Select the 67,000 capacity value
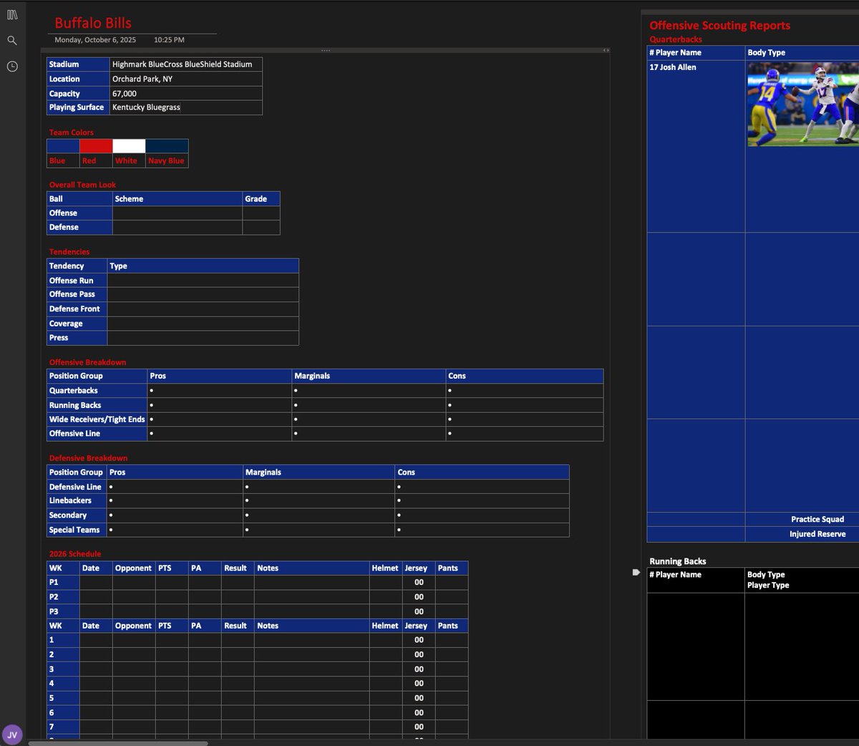 (x=125, y=94)
